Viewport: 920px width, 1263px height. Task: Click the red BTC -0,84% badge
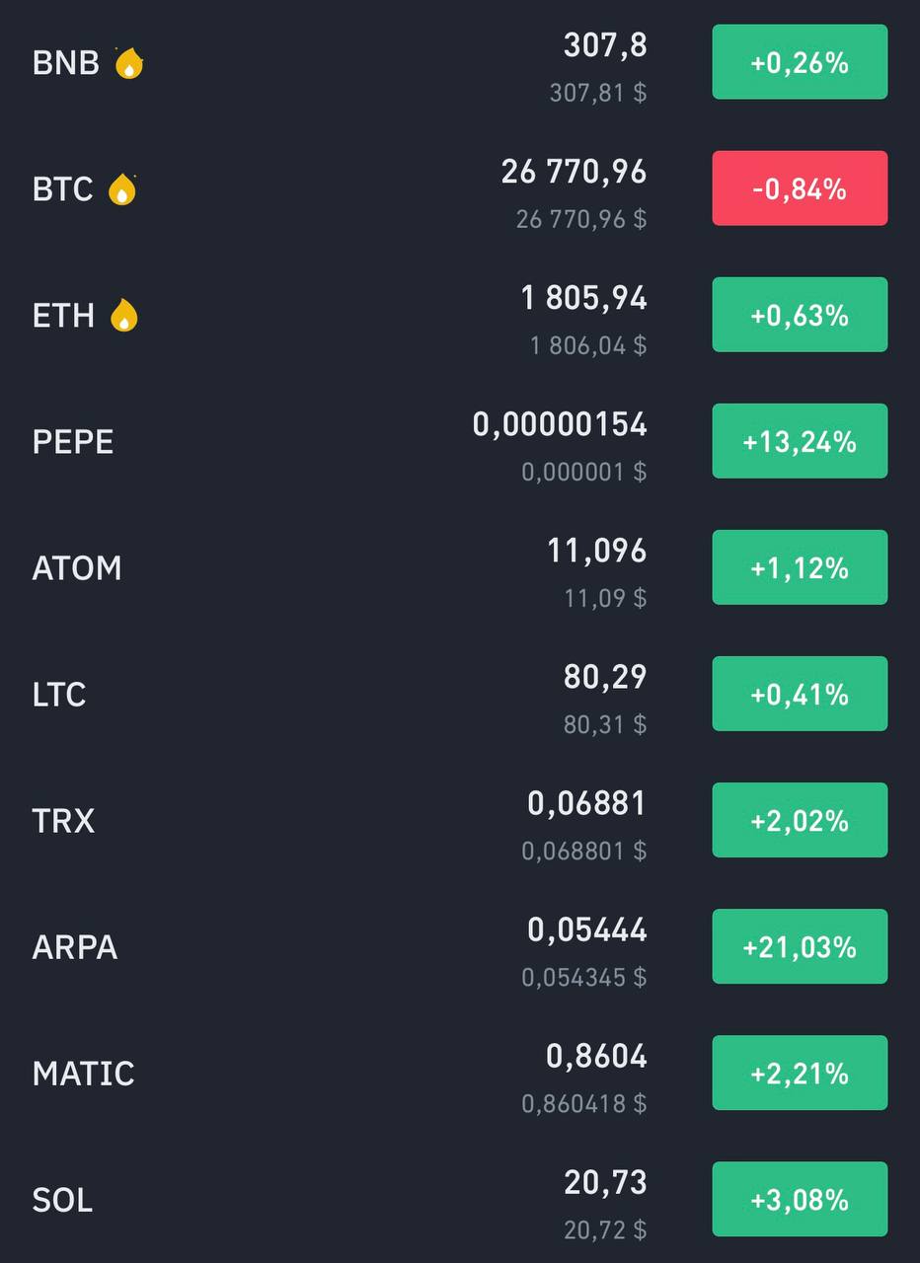[800, 188]
